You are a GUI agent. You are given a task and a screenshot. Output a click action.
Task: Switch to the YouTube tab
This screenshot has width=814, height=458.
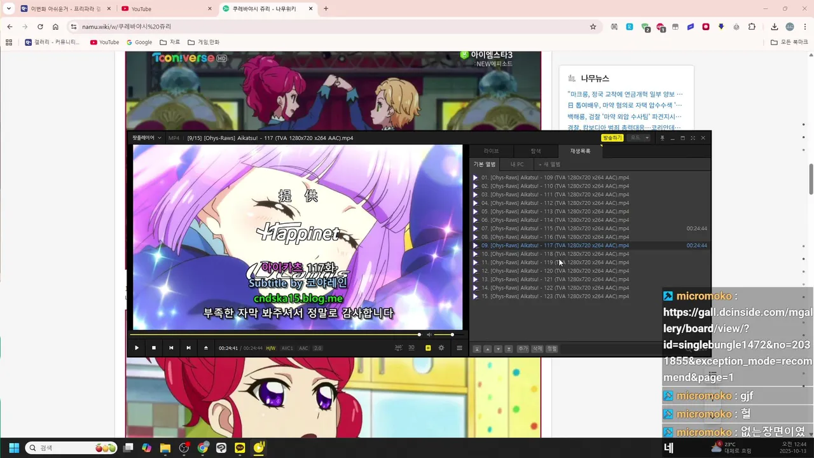(167, 9)
